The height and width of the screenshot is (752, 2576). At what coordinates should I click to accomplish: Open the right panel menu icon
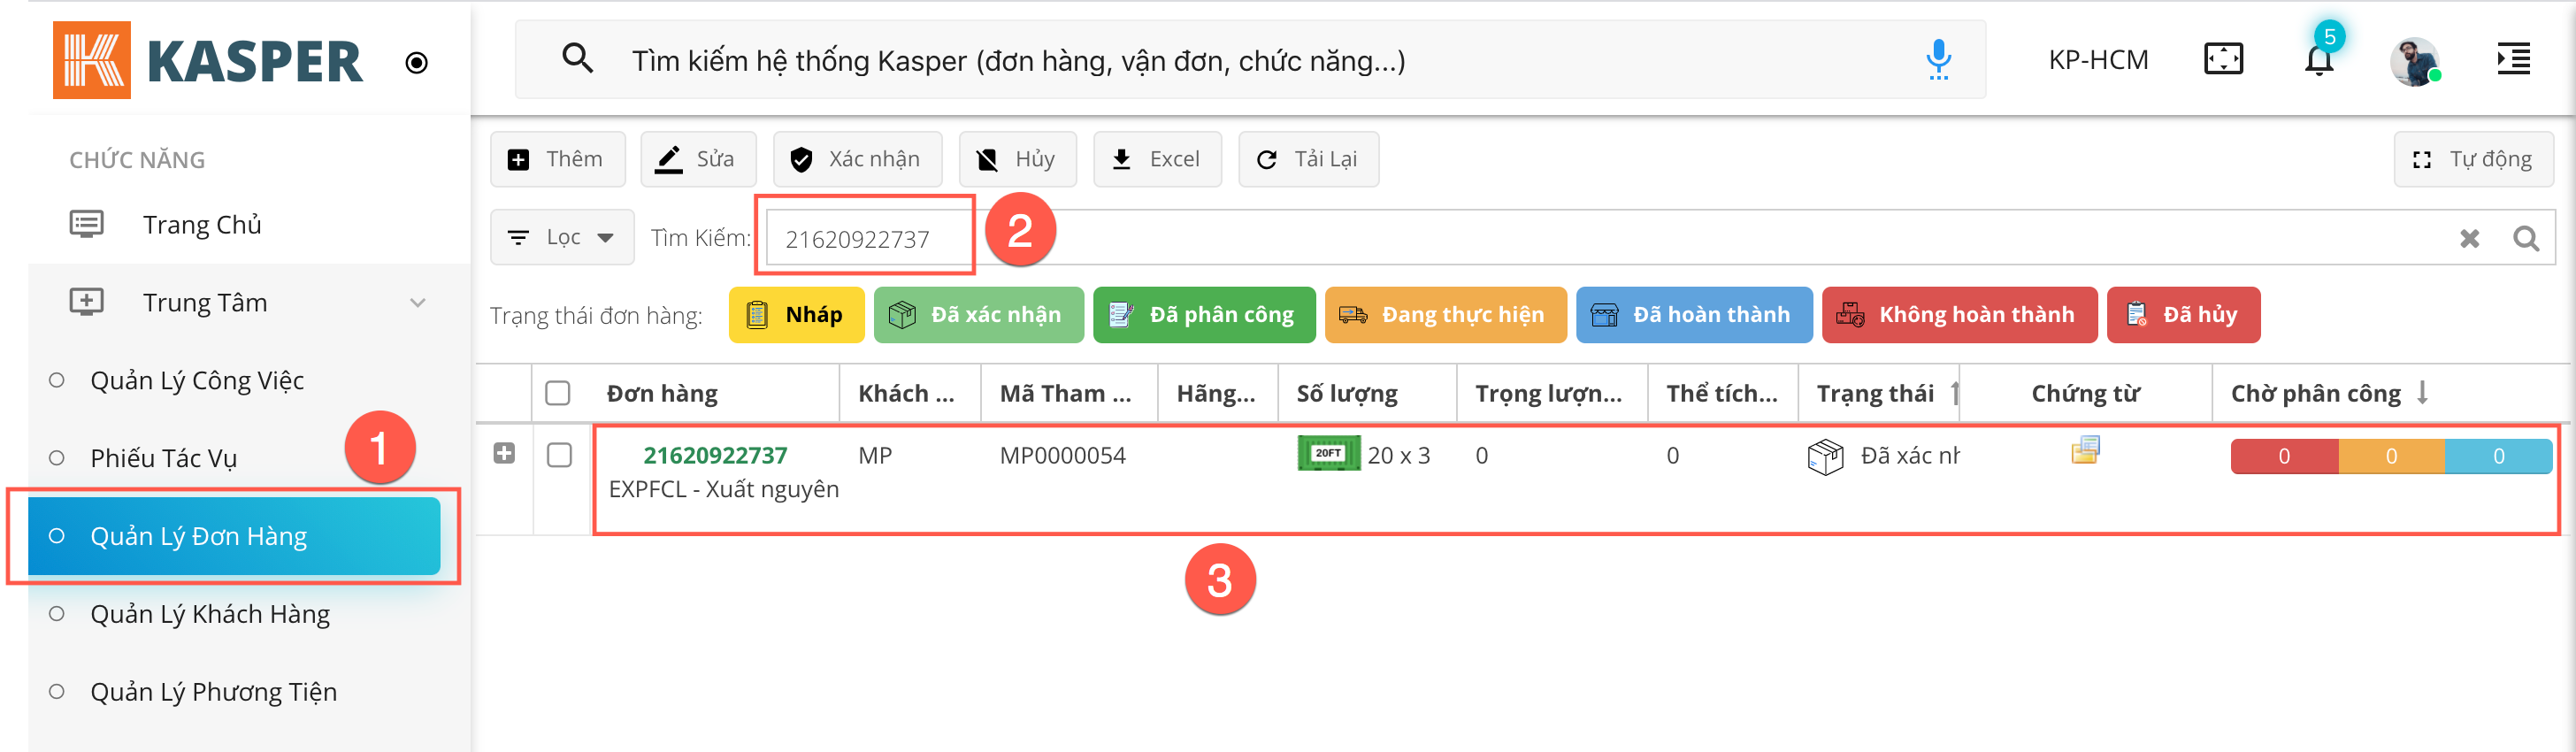pyautogui.click(x=2512, y=60)
